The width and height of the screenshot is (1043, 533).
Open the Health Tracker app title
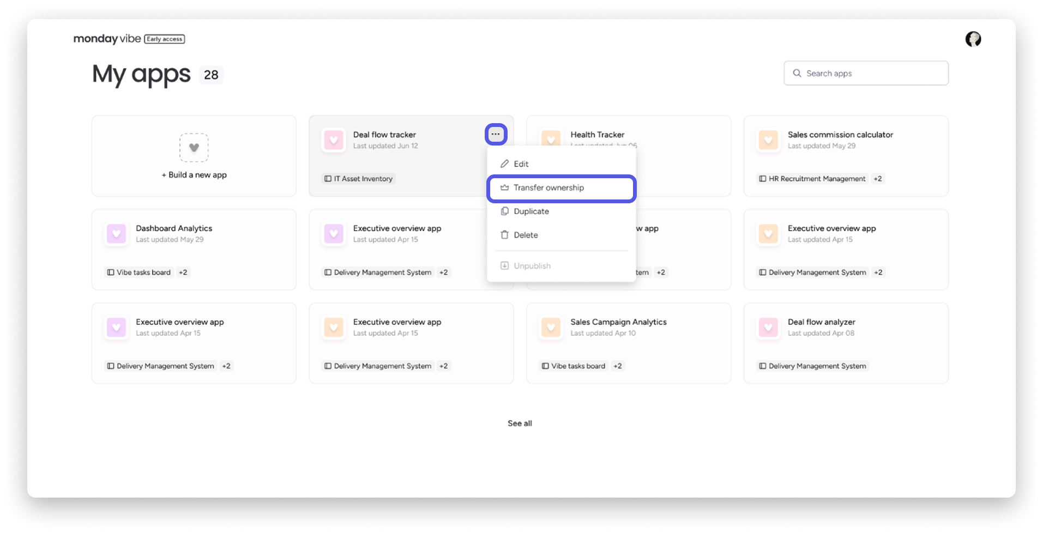597,135
